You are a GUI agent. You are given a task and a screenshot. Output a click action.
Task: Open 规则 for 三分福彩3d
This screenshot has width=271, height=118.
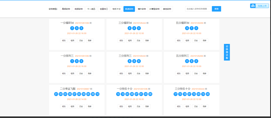[121, 40]
